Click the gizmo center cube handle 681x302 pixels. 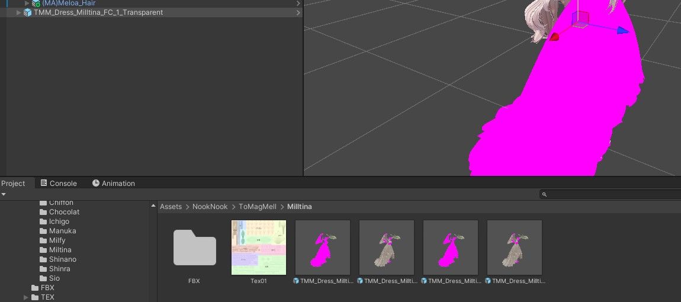click(580, 19)
